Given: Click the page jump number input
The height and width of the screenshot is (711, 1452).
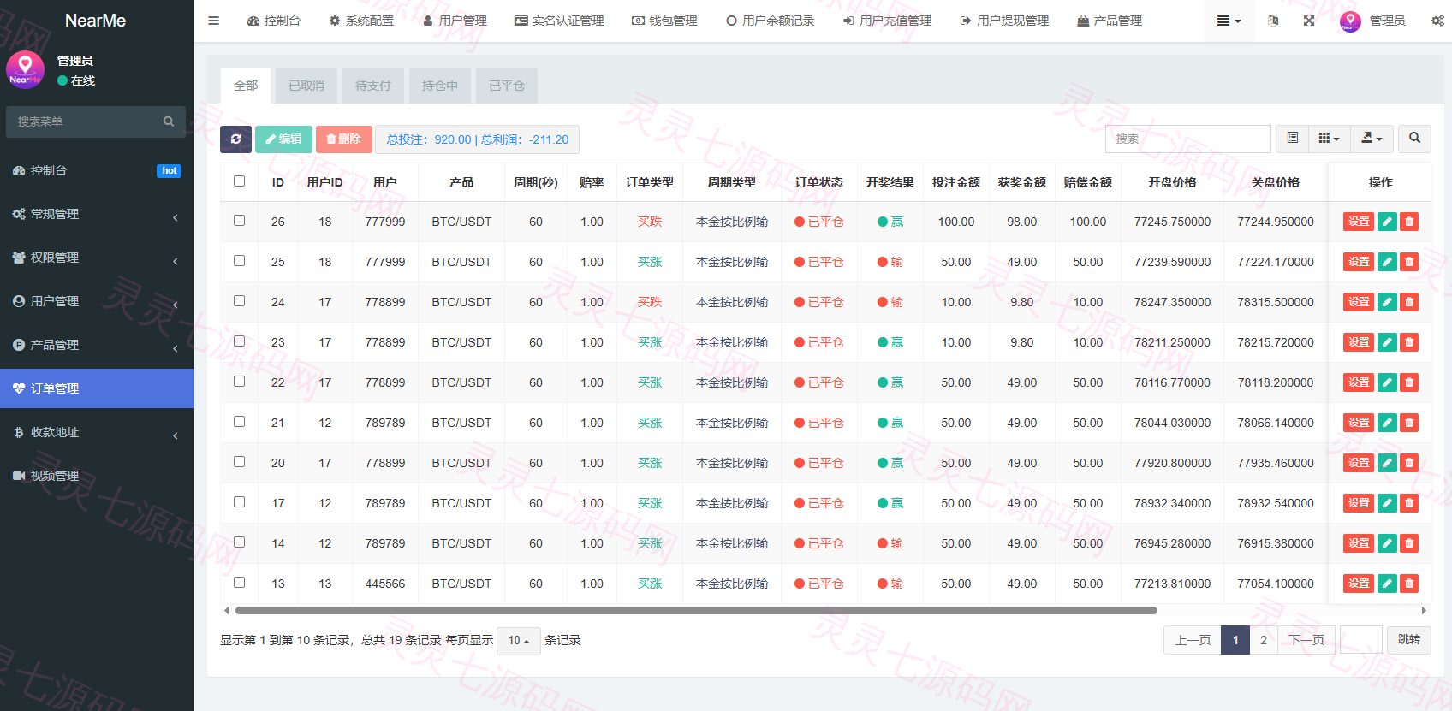Looking at the screenshot, I should [x=1361, y=640].
